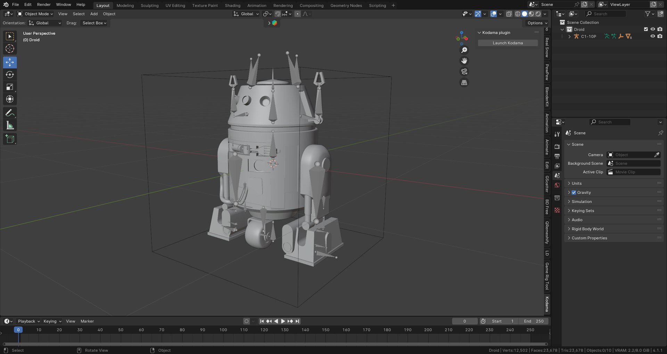Screen dimensions: 667x354
Task: Toggle viewport gizmos display
Action: pos(478,14)
